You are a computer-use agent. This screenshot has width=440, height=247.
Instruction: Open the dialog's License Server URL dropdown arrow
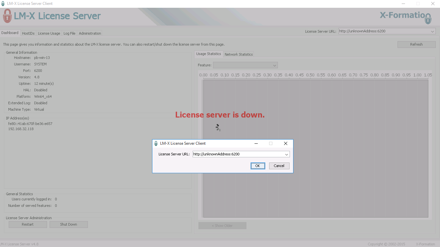[x=286, y=154]
